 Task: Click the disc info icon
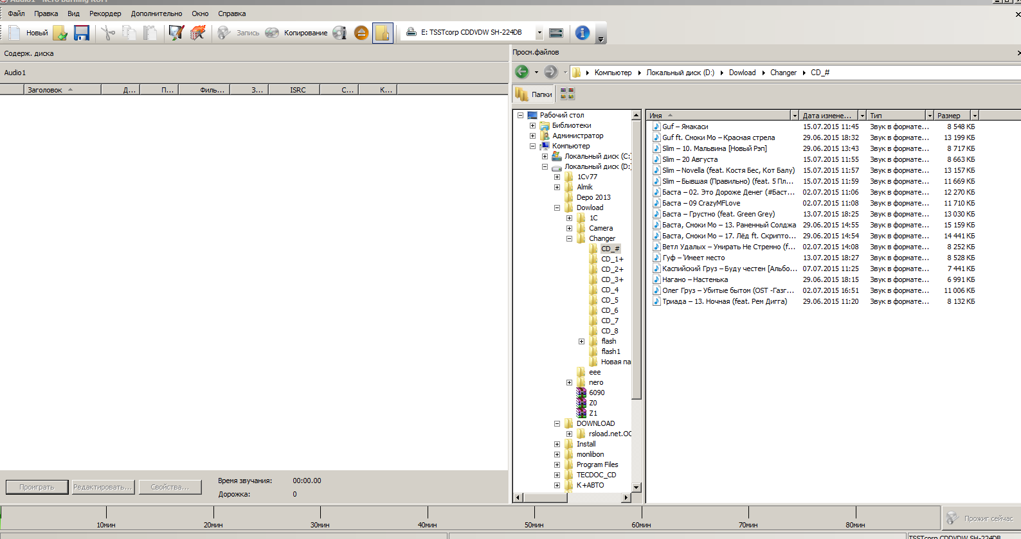pos(339,33)
